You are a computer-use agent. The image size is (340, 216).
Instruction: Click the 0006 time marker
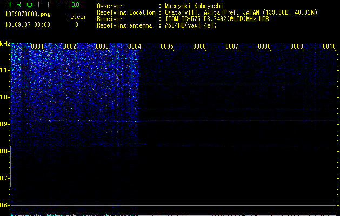coord(199,46)
